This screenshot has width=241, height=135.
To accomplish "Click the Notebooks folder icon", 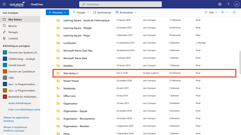I will [x=58, y=88].
